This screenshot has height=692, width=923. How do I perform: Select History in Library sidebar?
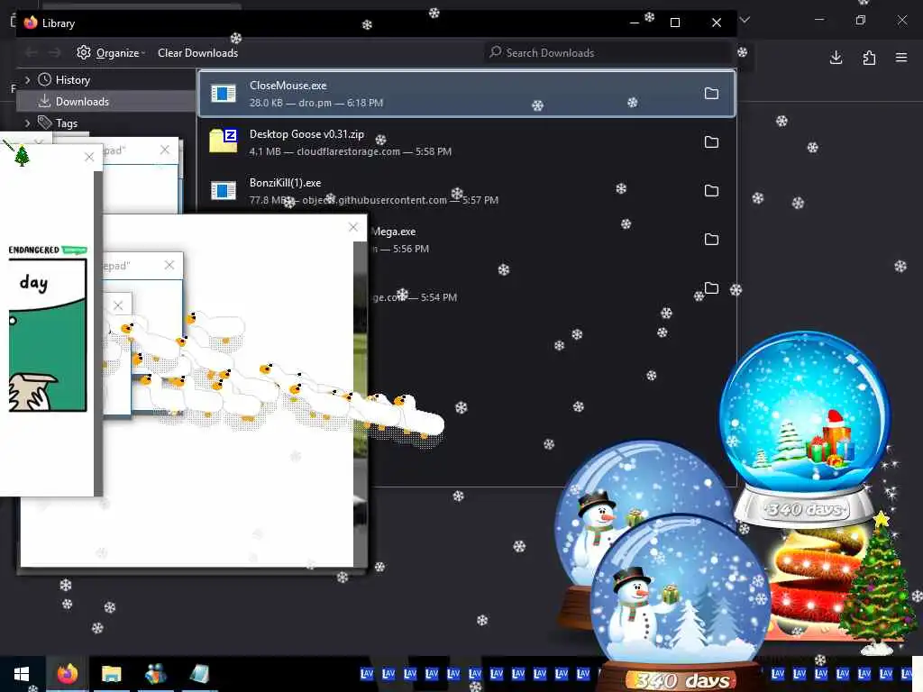click(72, 79)
